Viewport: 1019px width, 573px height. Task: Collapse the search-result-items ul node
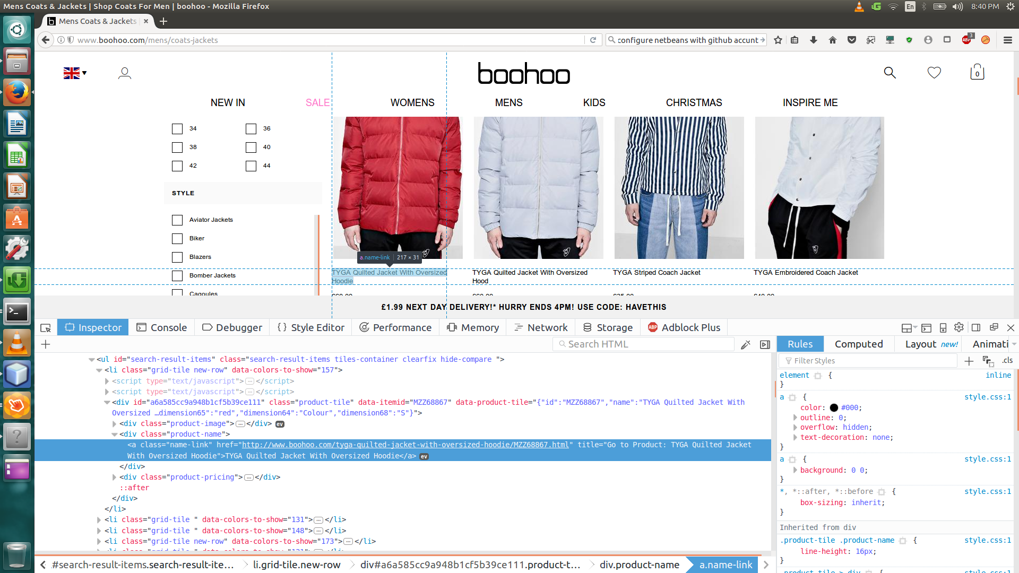pos(91,360)
